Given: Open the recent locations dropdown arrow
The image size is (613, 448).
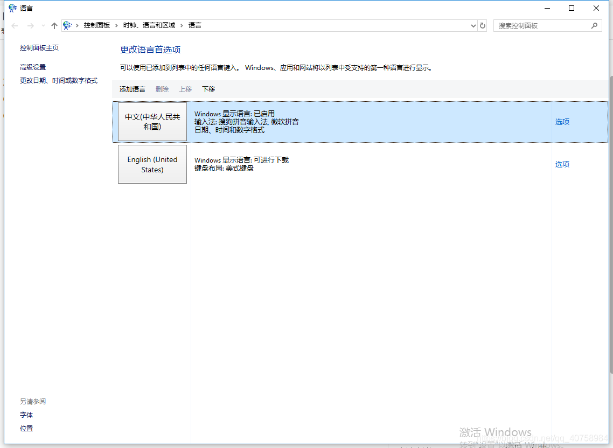Looking at the screenshot, I should (44, 26).
